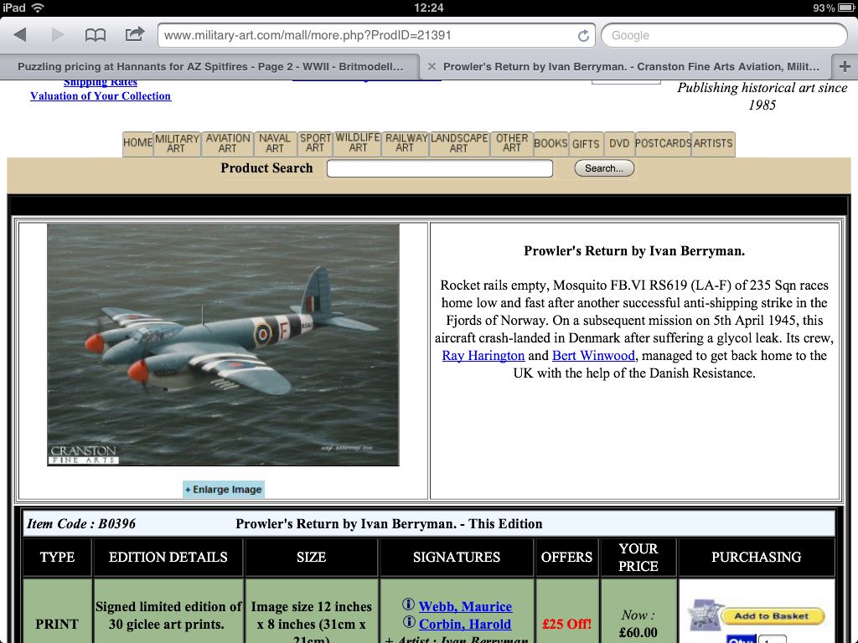
Task: Open the MILITARY ART menu item
Action: point(177,143)
